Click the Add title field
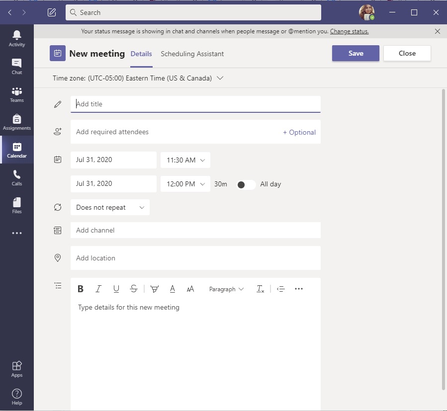Image resolution: width=447 pixels, height=411 pixels. (195, 104)
